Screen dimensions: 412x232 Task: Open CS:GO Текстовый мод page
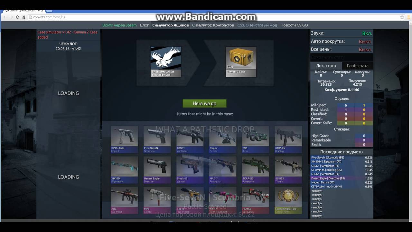click(x=257, y=25)
